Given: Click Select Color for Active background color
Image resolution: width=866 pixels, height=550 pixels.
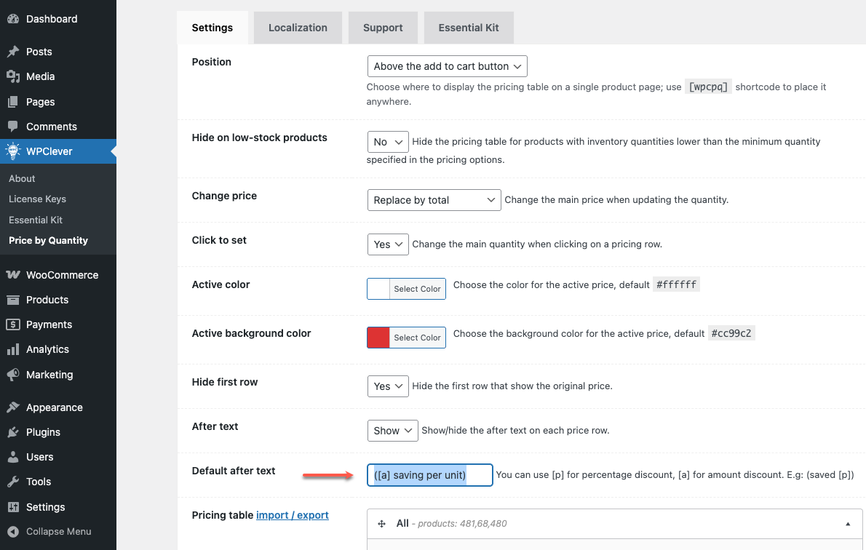Looking at the screenshot, I should pyautogui.click(x=418, y=338).
